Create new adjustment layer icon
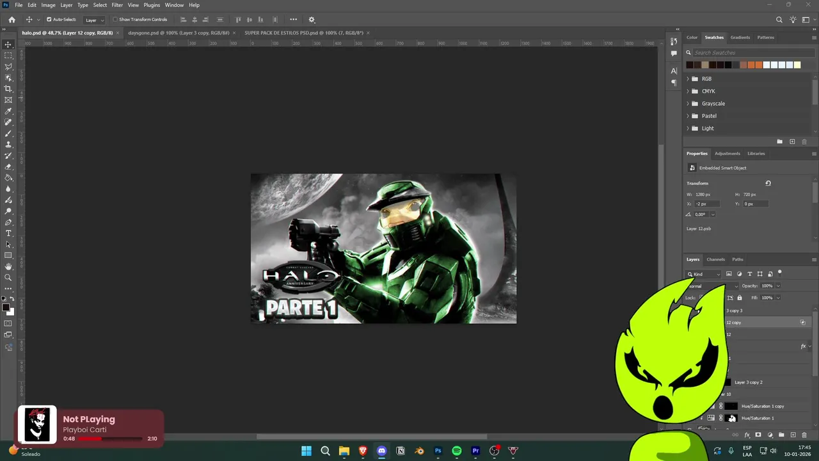Viewport: 819px width, 461px height. pos(770,435)
